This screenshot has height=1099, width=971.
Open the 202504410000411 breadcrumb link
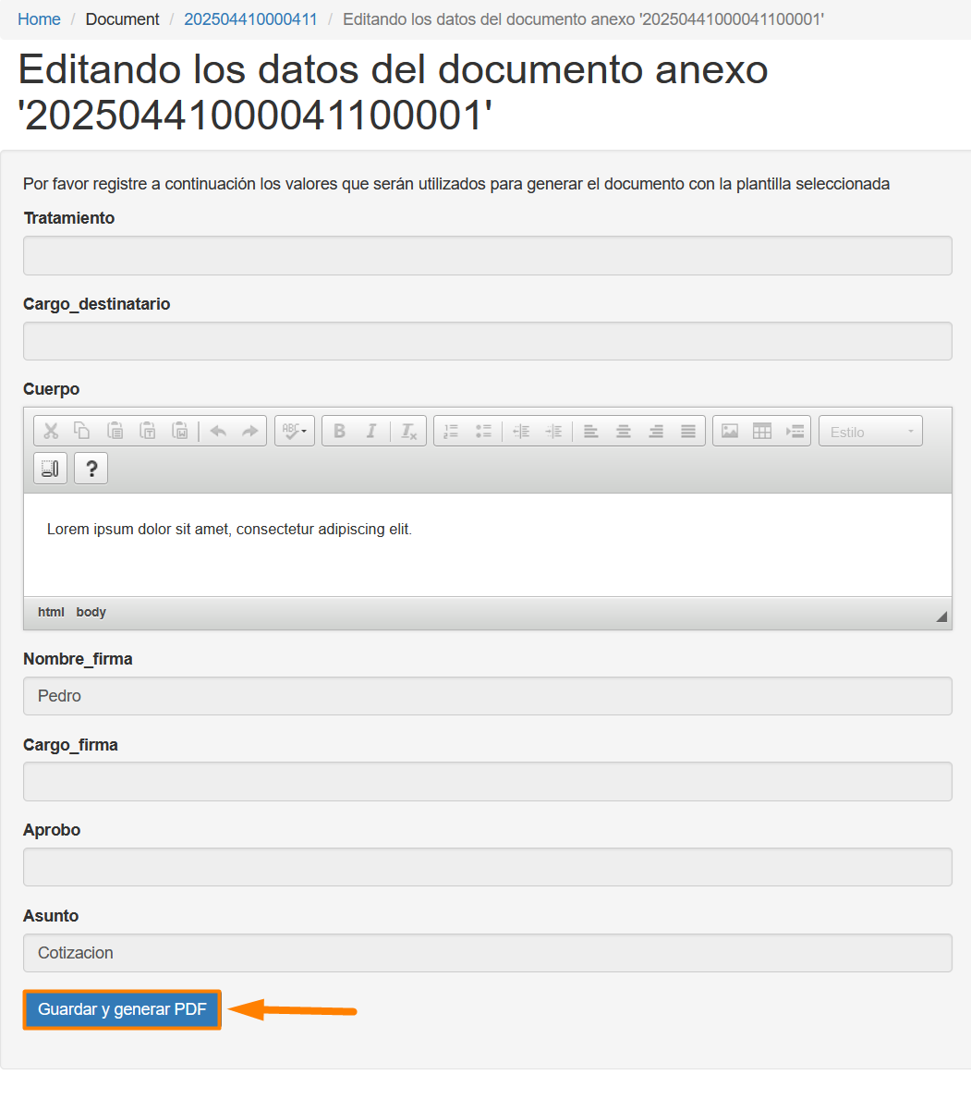[x=250, y=18]
